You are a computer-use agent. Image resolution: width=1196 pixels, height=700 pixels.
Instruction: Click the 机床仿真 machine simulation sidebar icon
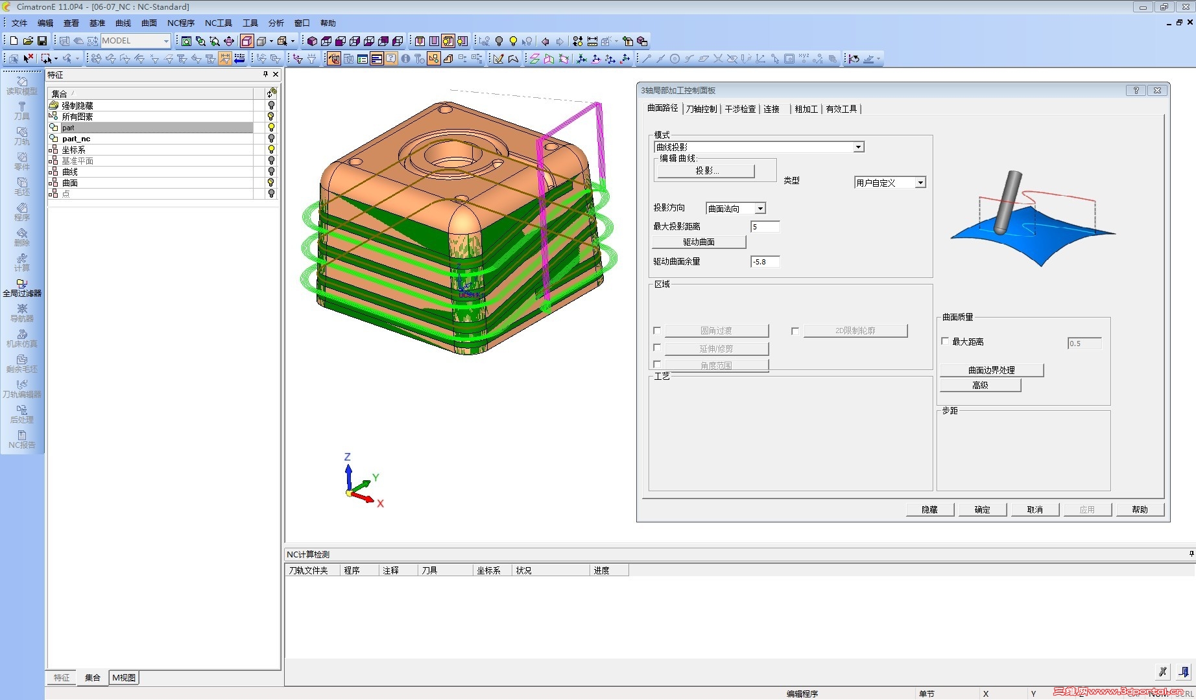[x=22, y=338]
